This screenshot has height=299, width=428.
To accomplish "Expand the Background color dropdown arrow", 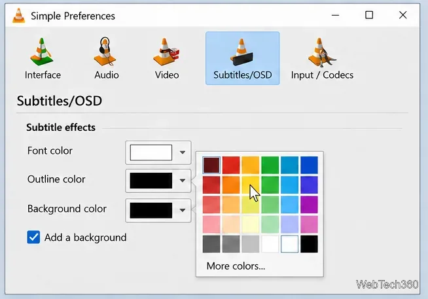I will 183,210.
